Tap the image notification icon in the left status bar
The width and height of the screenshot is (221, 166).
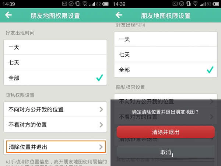[64, 4]
